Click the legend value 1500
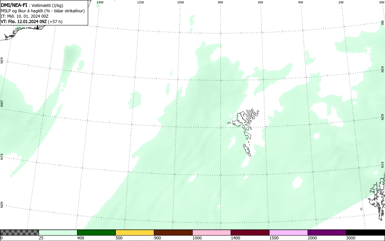The height and width of the screenshot is (241, 385). pos(274,238)
